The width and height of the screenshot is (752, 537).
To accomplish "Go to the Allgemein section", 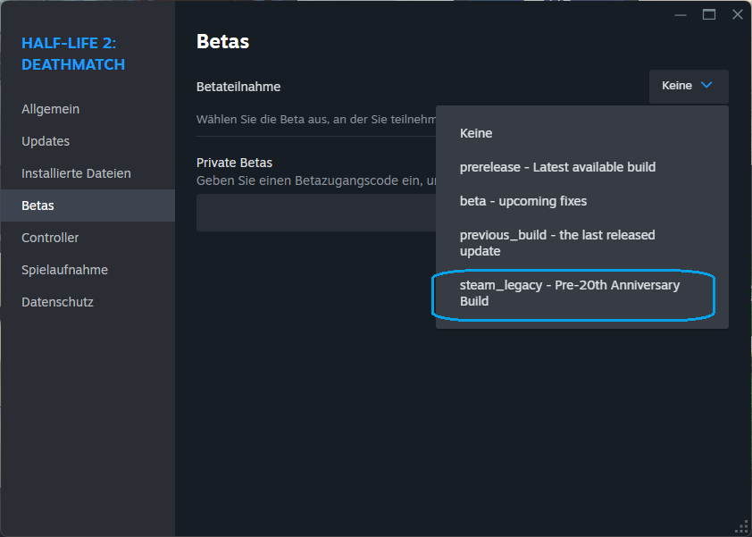I will (50, 108).
